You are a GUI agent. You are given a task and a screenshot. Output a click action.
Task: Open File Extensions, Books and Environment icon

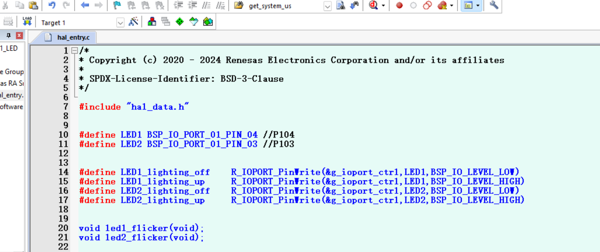[152, 22]
